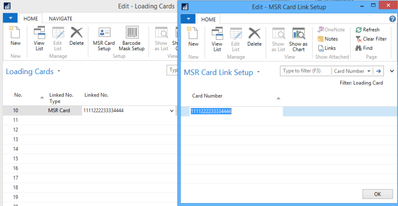Screen dimensions: 398x206
Task: Select row 17 in Loading Cards
Action: click(90, 178)
